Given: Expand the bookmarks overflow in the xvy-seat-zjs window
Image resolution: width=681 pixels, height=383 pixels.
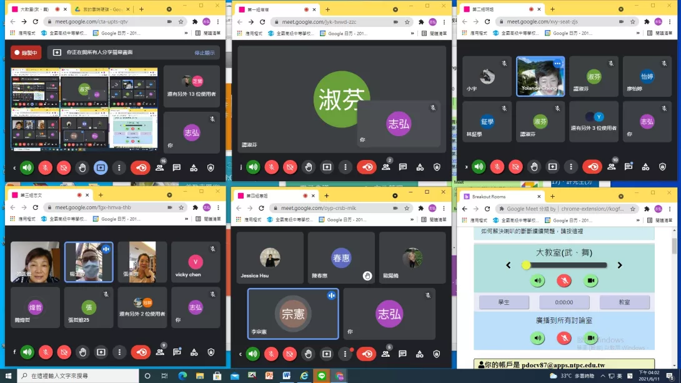Looking at the screenshot, I should coord(638,33).
